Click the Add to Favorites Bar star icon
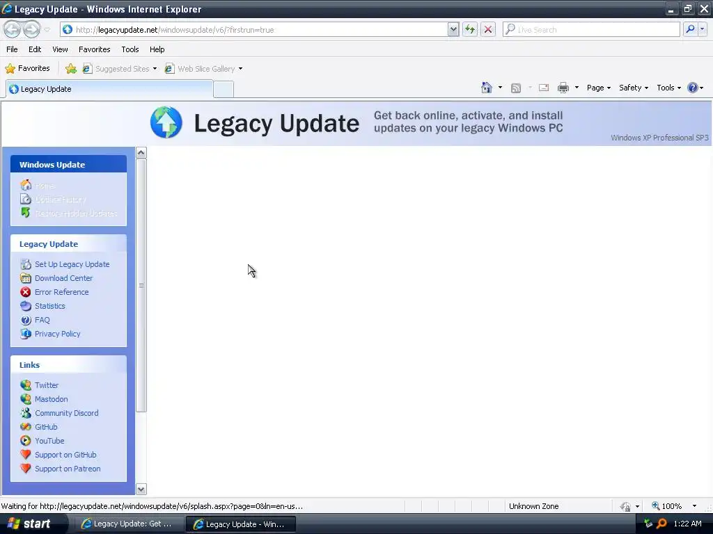This screenshot has height=534, width=713. (71, 69)
